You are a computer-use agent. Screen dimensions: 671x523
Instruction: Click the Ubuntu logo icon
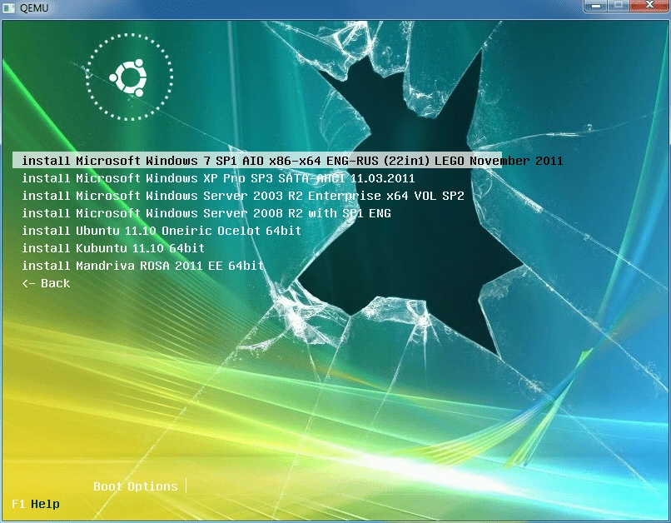(x=129, y=77)
